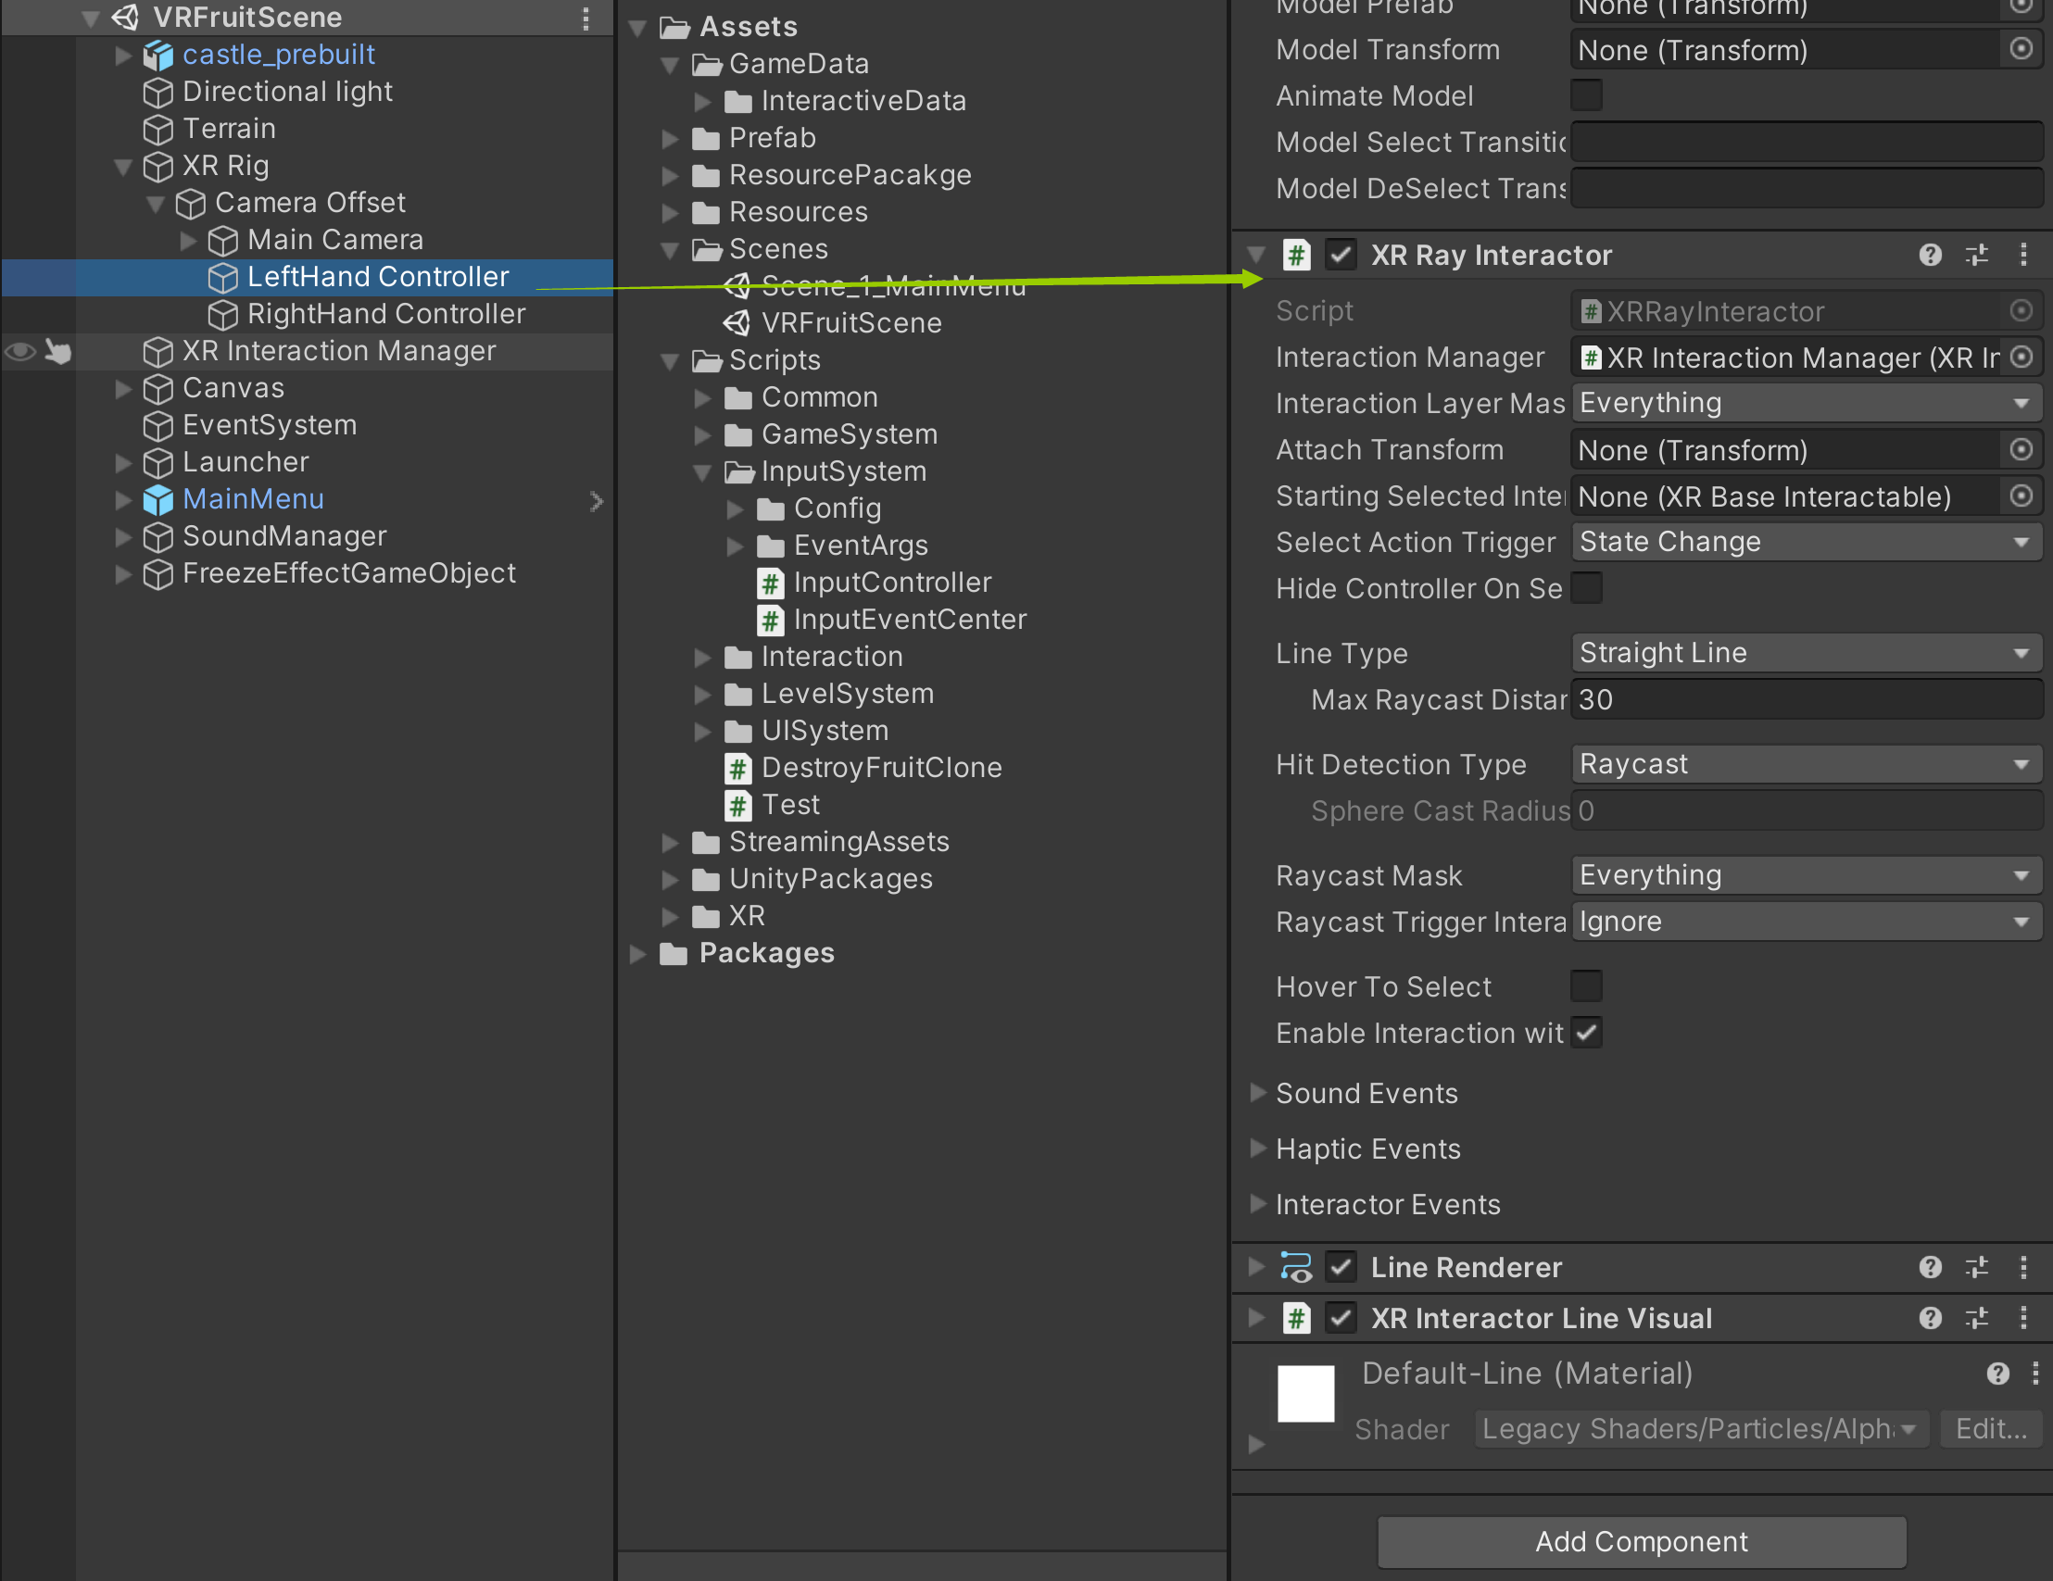
Task: Click the shader Edit... button
Action: 1990,1429
